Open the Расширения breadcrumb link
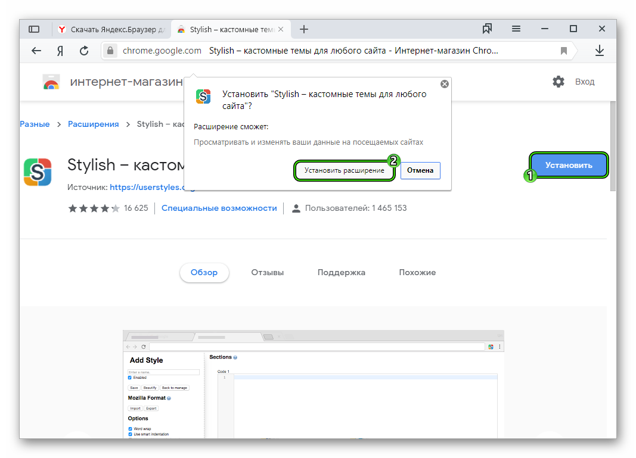The width and height of the screenshot is (636, 458). pyautogui.click(x=94, y=124)
